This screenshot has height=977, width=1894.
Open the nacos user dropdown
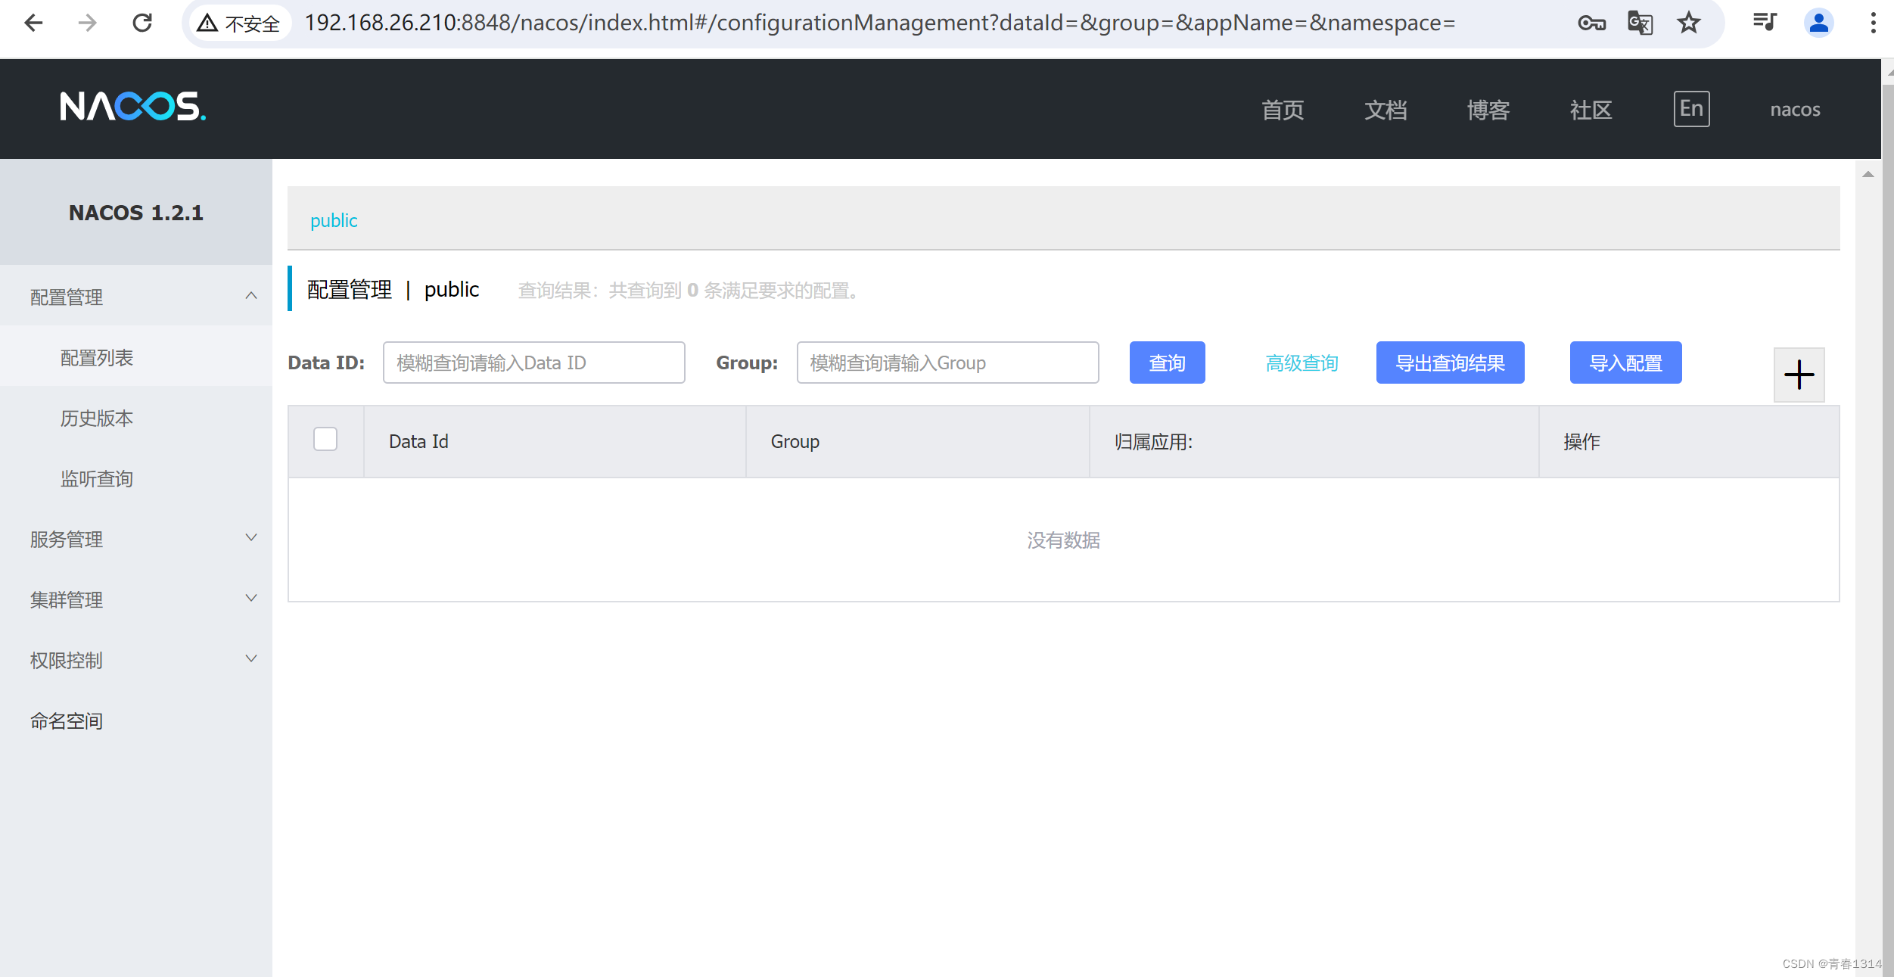coord(1795,109)
